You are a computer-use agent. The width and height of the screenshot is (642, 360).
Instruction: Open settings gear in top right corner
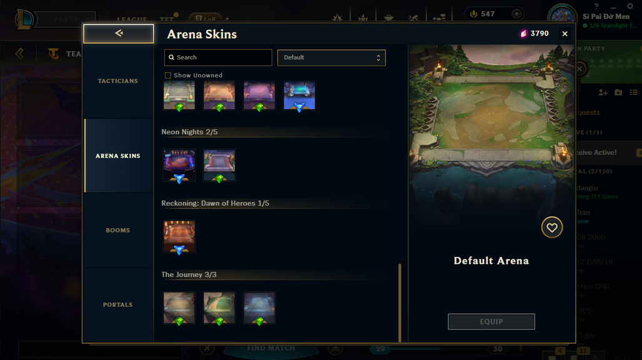630,6
